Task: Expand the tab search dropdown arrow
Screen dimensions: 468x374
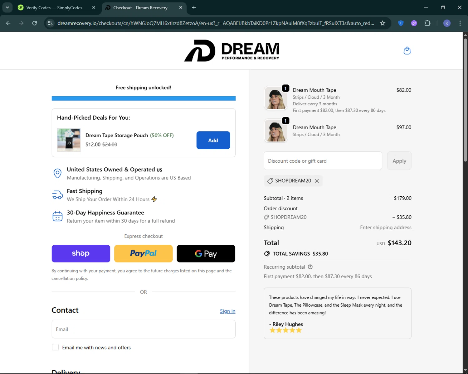Action: pos(7,7)
